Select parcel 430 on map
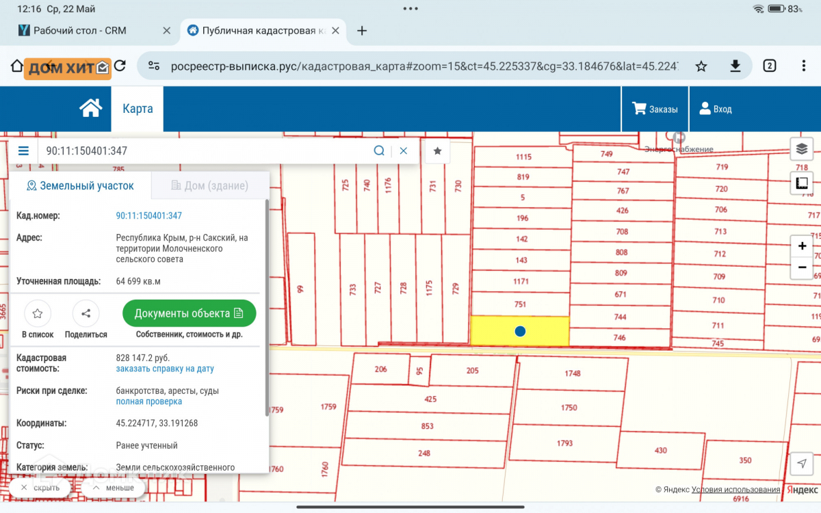Viewport: 821px width, 513px height. tap(661, 449)
